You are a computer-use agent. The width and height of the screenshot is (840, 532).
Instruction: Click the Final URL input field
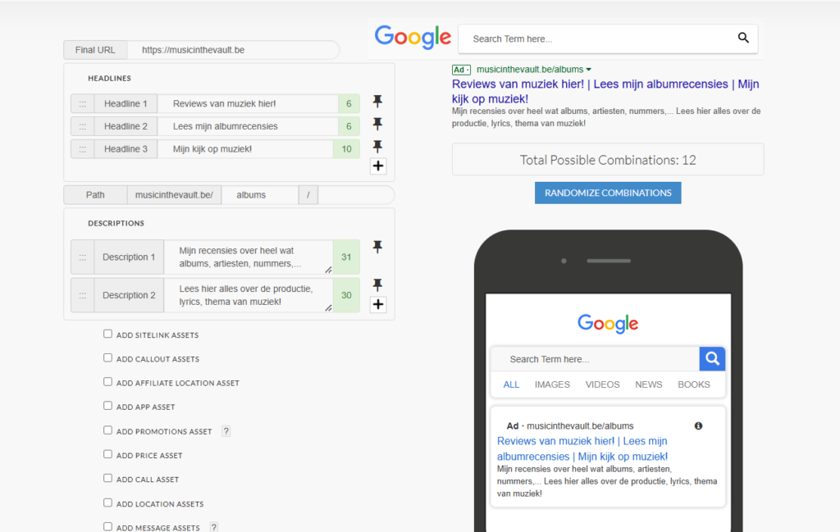coord(233,50)
